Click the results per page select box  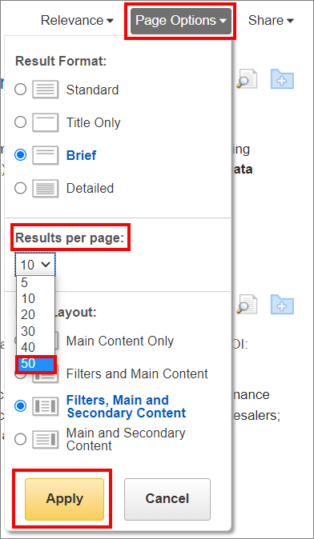(x=35, y=265)
